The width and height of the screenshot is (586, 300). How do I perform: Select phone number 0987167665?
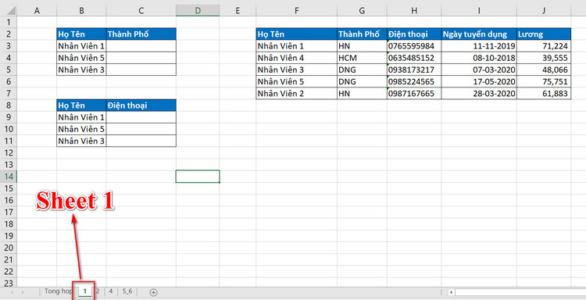[x=414, y=94]
